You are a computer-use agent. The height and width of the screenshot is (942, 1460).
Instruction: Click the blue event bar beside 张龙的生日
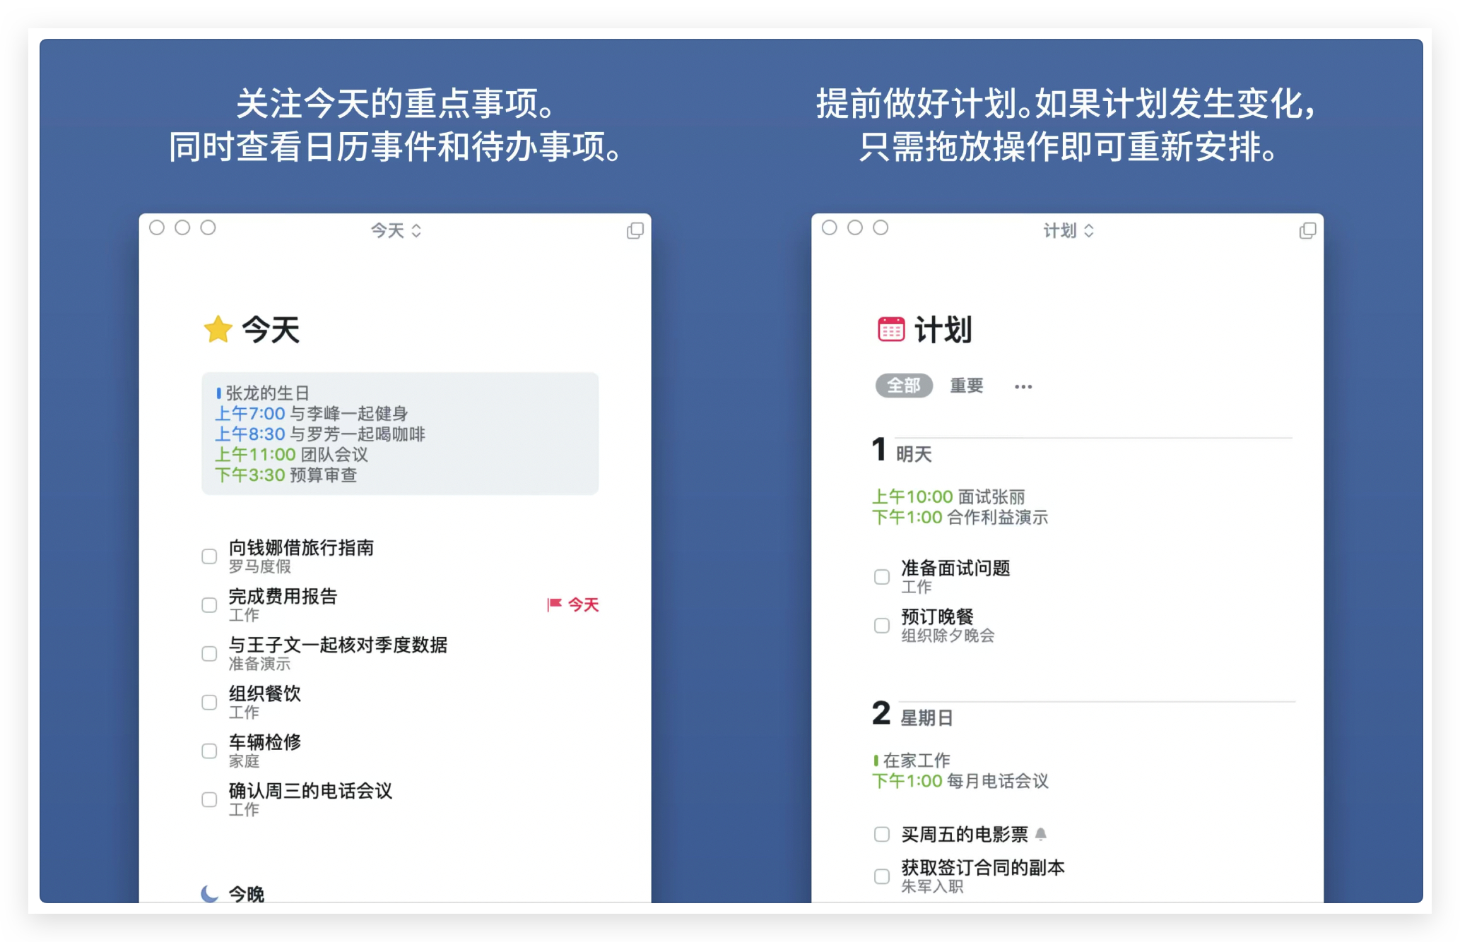(x=218, y=393)
